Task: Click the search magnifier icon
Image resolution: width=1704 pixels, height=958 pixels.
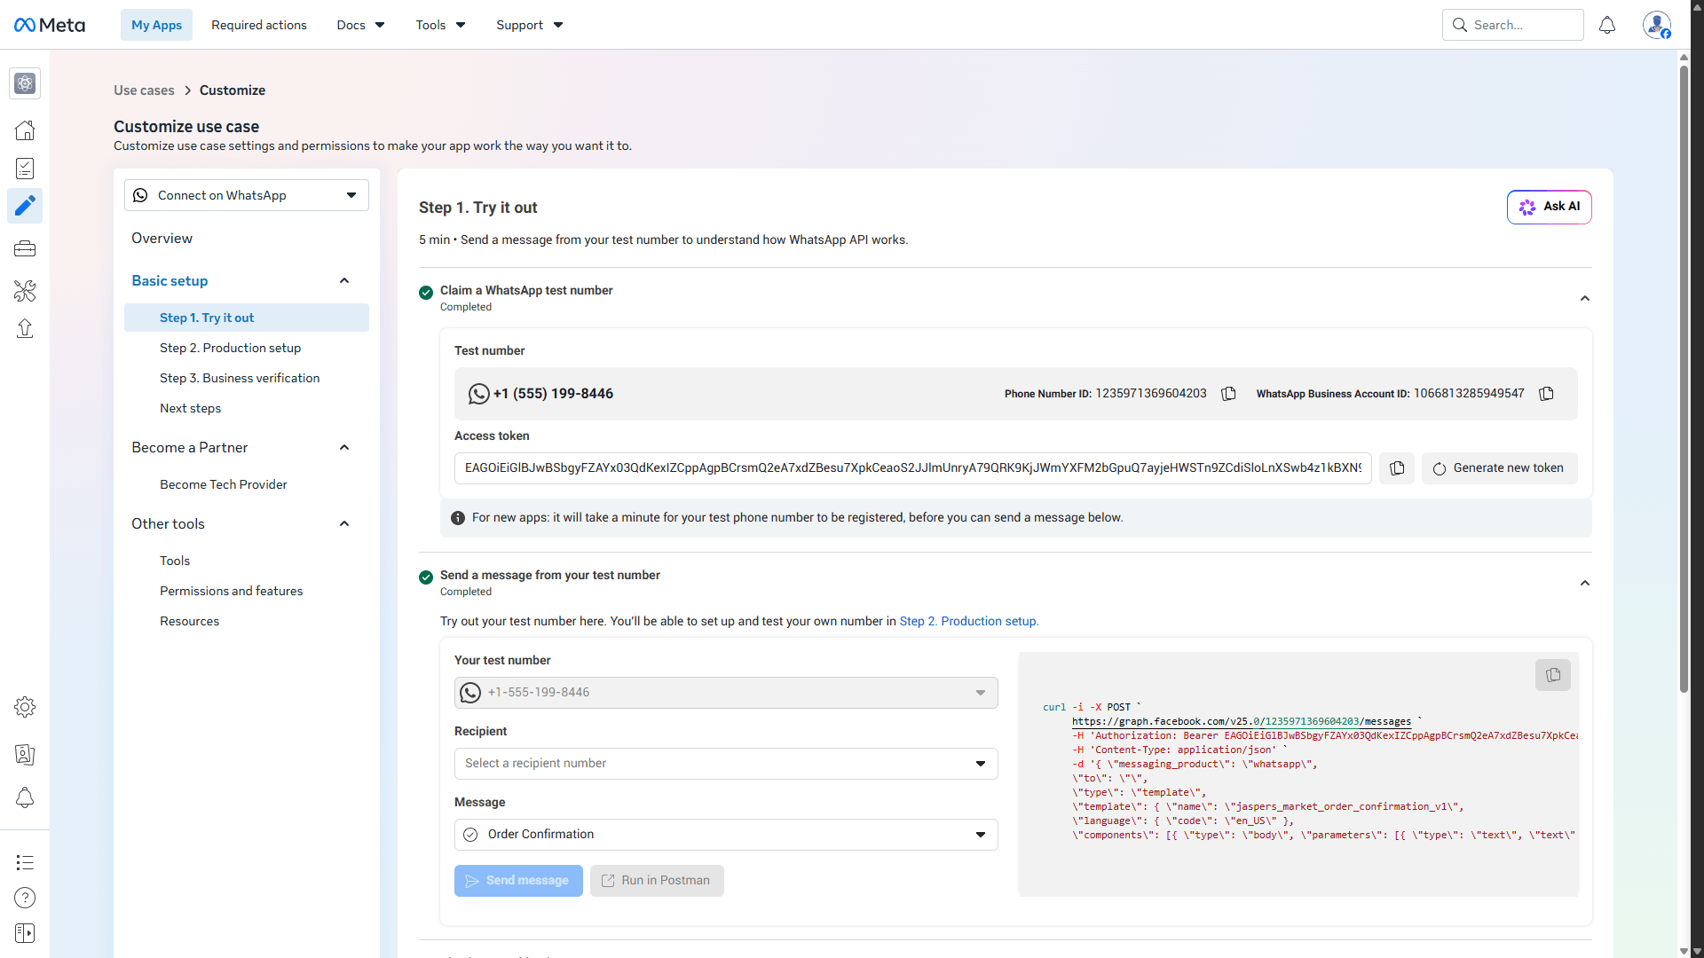Action: (x=1460, y=25)
